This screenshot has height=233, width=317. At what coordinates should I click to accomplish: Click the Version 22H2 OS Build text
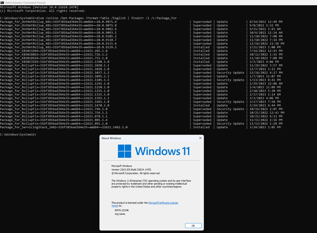click(131, 170)
